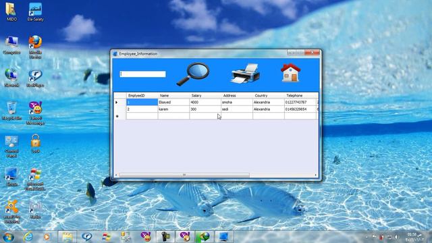The width and height of the screenshot is (432, 243).
Task: Click the telephone cell 01227743787
Action: coord(300,102)
